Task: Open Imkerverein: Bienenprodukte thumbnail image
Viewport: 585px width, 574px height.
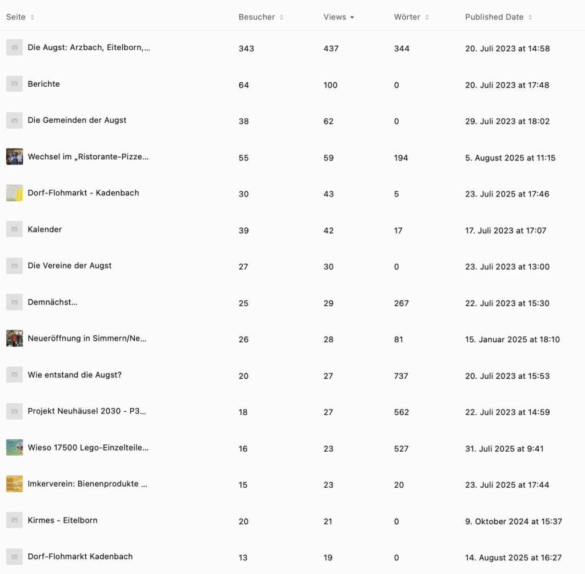Action: coord(14,484)
